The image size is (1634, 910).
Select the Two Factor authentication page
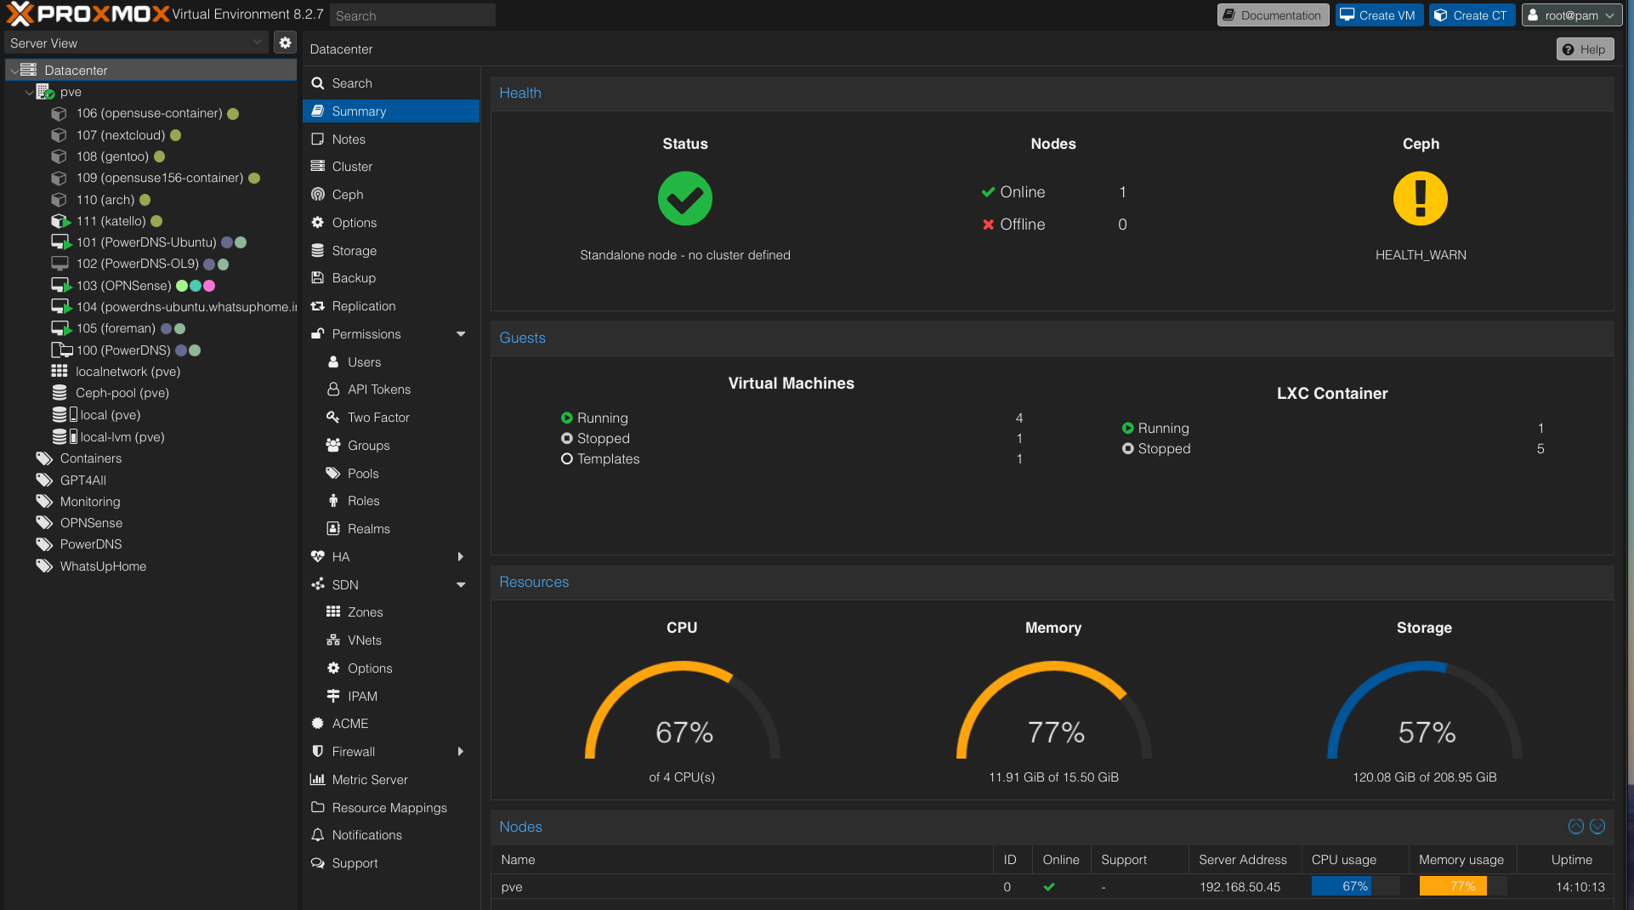(377, 417)
